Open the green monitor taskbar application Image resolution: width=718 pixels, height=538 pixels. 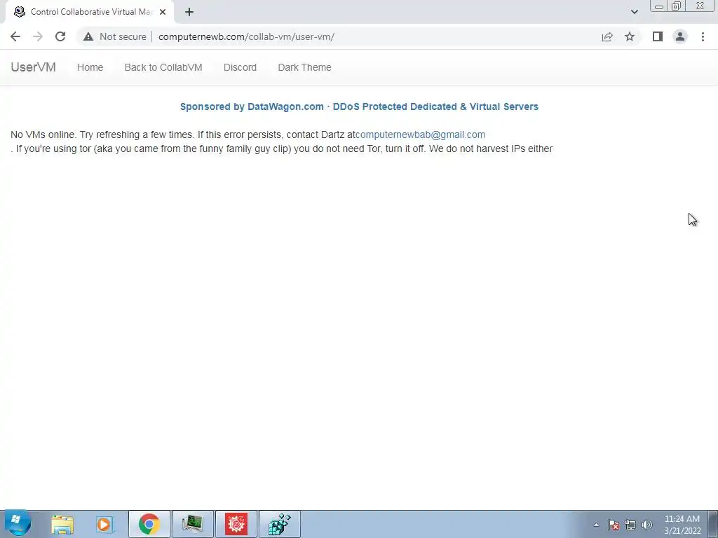pos(193,524)
